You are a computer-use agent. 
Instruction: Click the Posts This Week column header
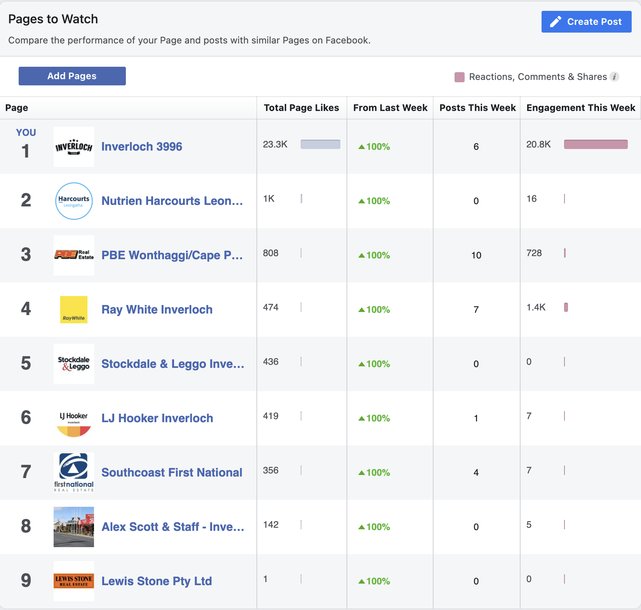pos(477,108)
